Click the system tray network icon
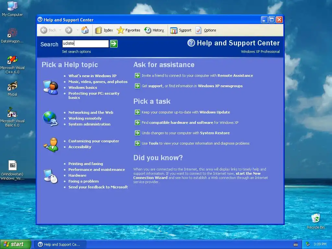 (x=308, y=244)
